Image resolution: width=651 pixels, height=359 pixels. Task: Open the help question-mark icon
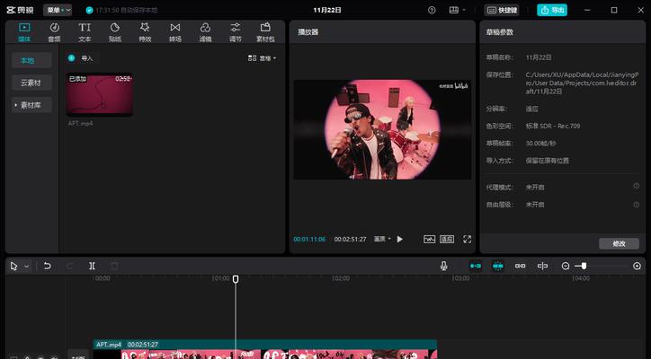point(432,10)
